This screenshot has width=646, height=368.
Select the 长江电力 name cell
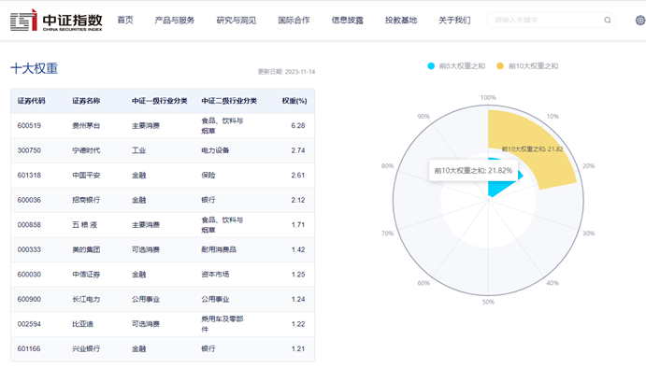point(86,299)
